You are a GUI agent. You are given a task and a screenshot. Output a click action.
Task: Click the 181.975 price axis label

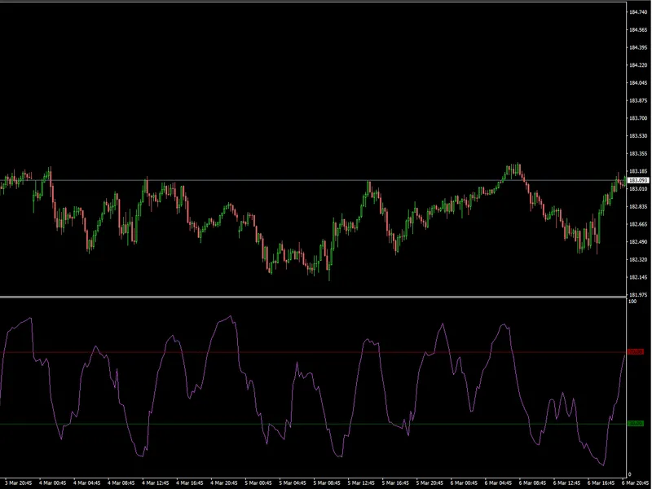pyautogui.click(x=638, y=295)
